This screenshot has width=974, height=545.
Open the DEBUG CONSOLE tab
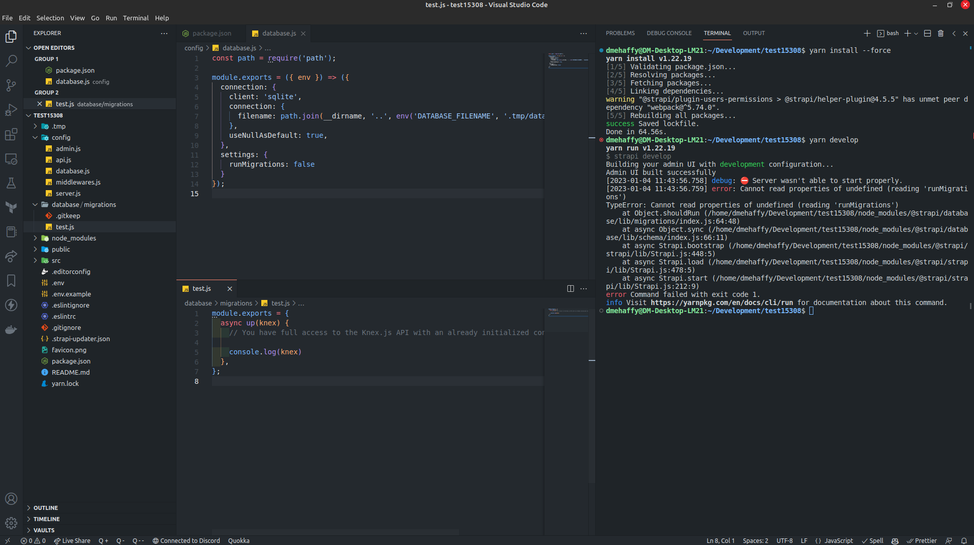click(x=669, y=33)
